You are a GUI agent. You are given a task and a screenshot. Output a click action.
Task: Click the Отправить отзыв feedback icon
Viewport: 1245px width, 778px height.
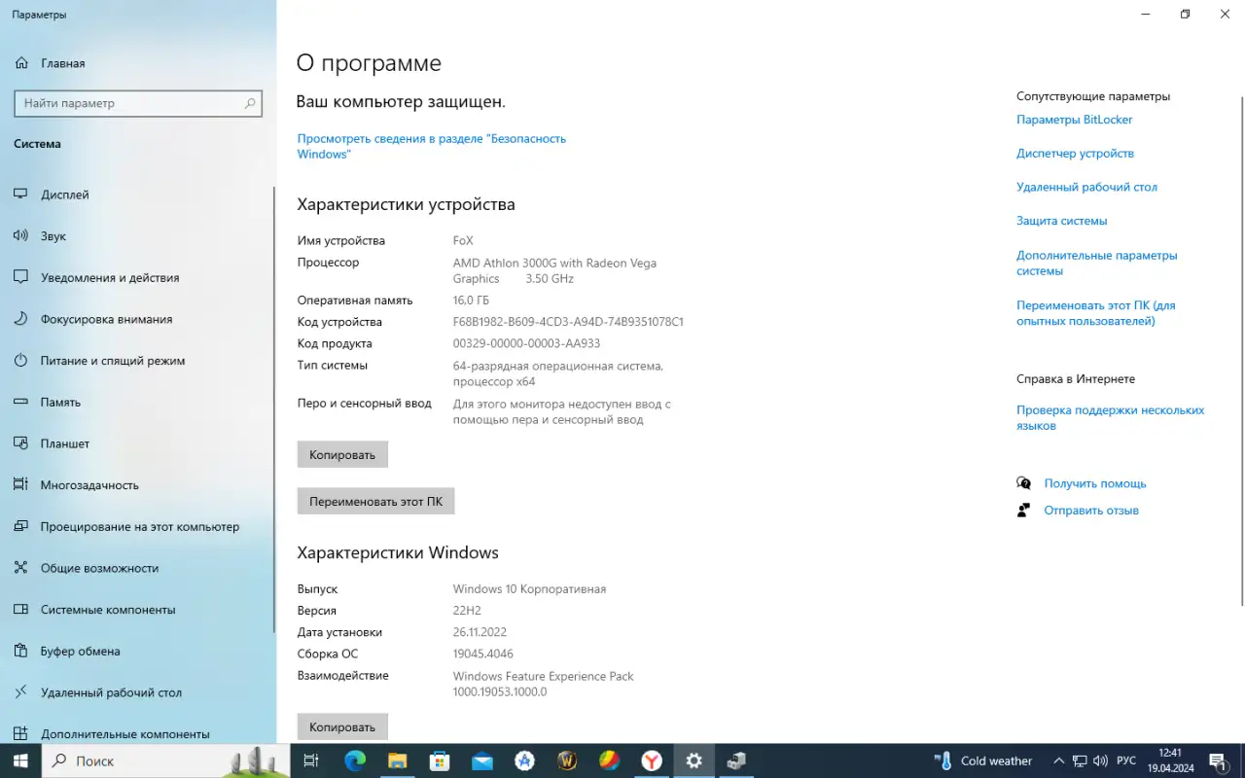1023,511
